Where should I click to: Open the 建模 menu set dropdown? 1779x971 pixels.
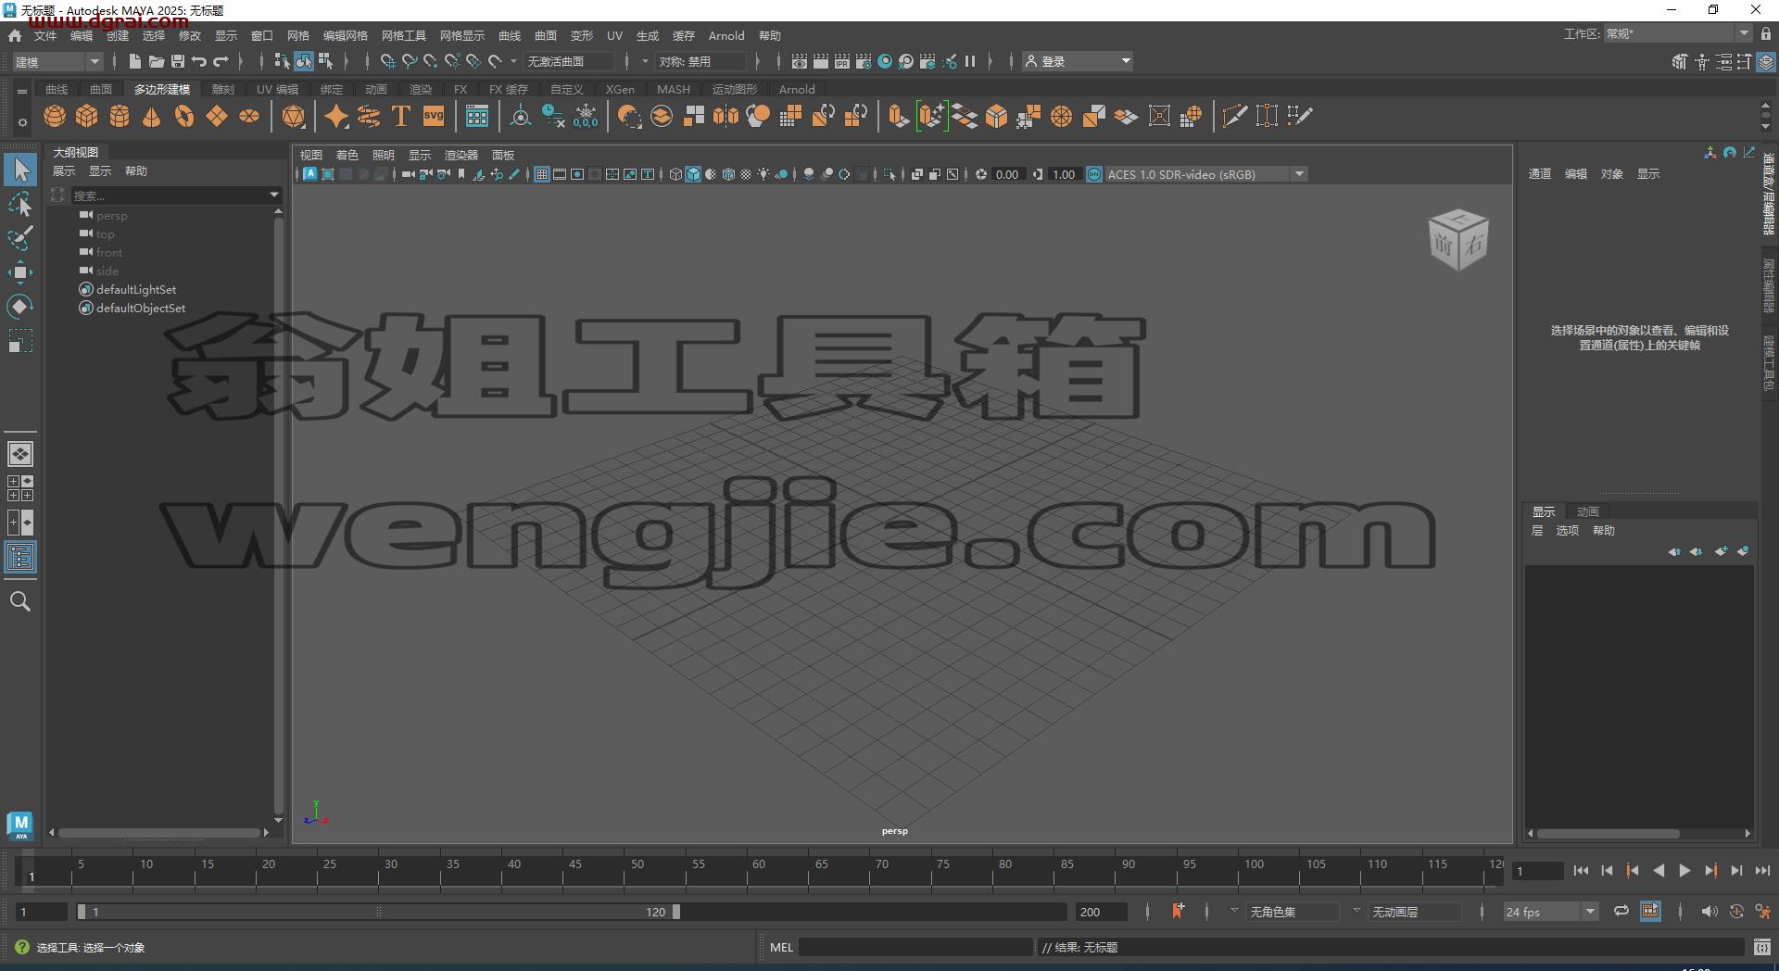pyautogui.click(x=57, y=62)
